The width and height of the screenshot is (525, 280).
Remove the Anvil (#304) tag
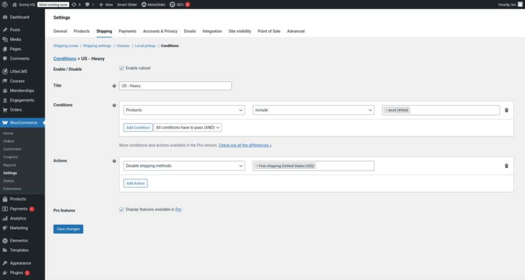coord(387,110)
